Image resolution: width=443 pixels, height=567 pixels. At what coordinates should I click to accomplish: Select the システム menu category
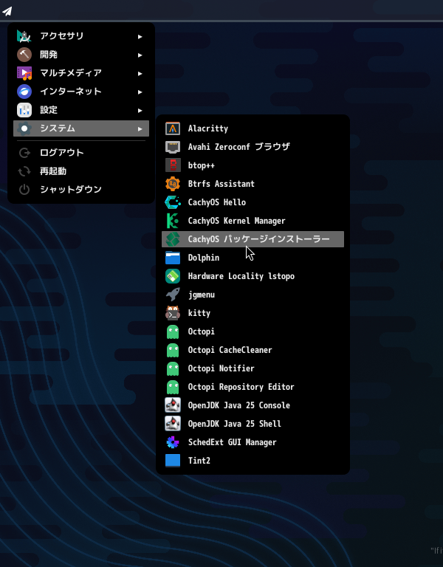click(81, 128)
